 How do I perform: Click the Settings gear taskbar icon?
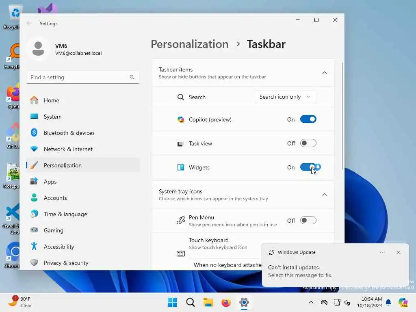pyautogui.click(x=244, y=302)
